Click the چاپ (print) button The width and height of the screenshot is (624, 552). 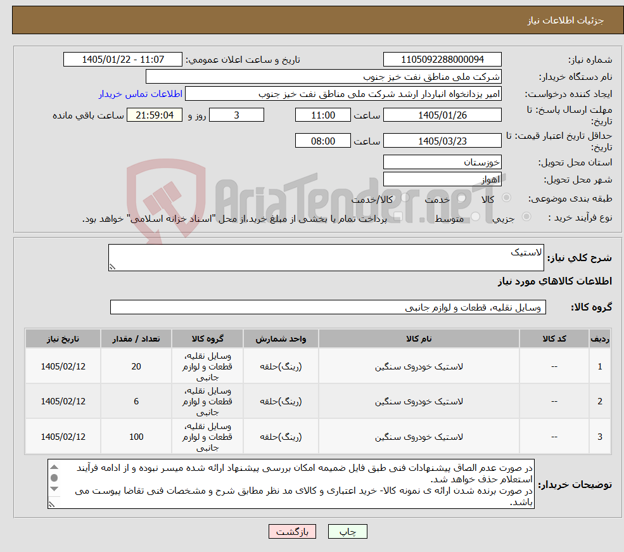pos(347,531)
